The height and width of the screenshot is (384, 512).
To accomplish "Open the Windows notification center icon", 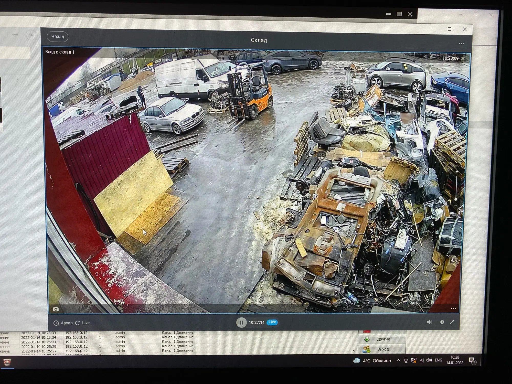I will pyautogui.click(x=472, y=361).
